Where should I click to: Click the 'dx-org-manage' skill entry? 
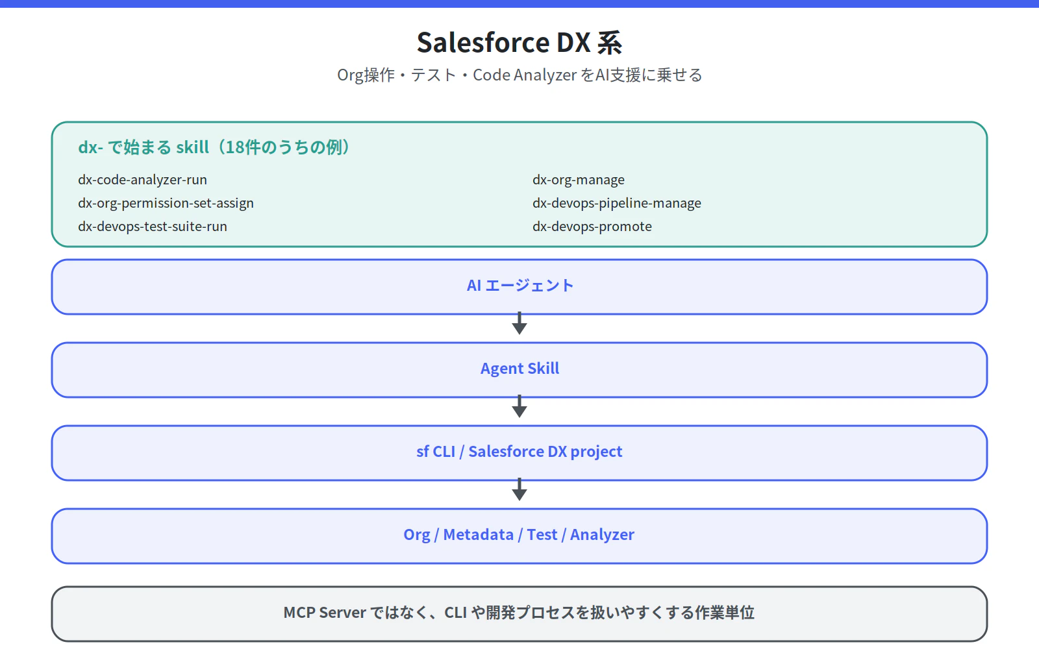click(579, 180)
